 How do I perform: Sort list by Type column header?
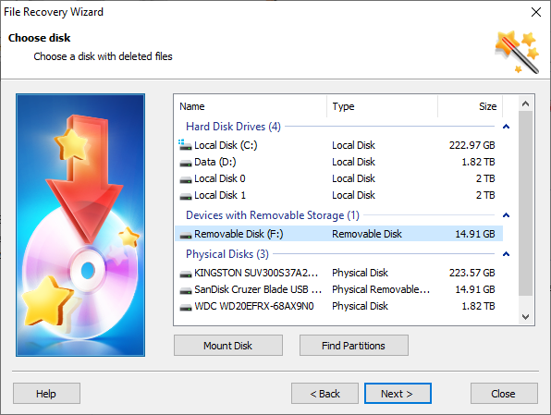[x=383, y=106]
